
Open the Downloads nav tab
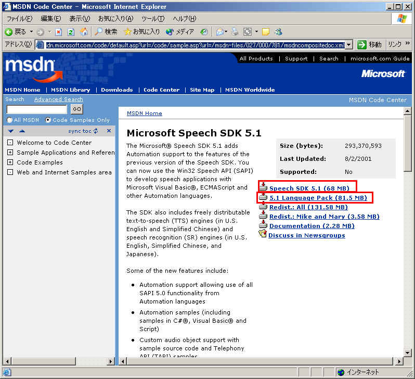tap(116, 90)
